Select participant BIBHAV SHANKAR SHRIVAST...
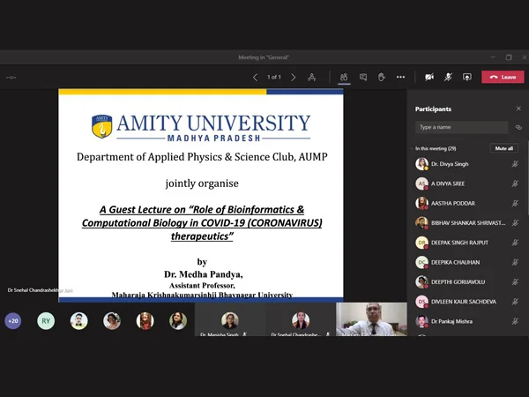 pos(466,223)
